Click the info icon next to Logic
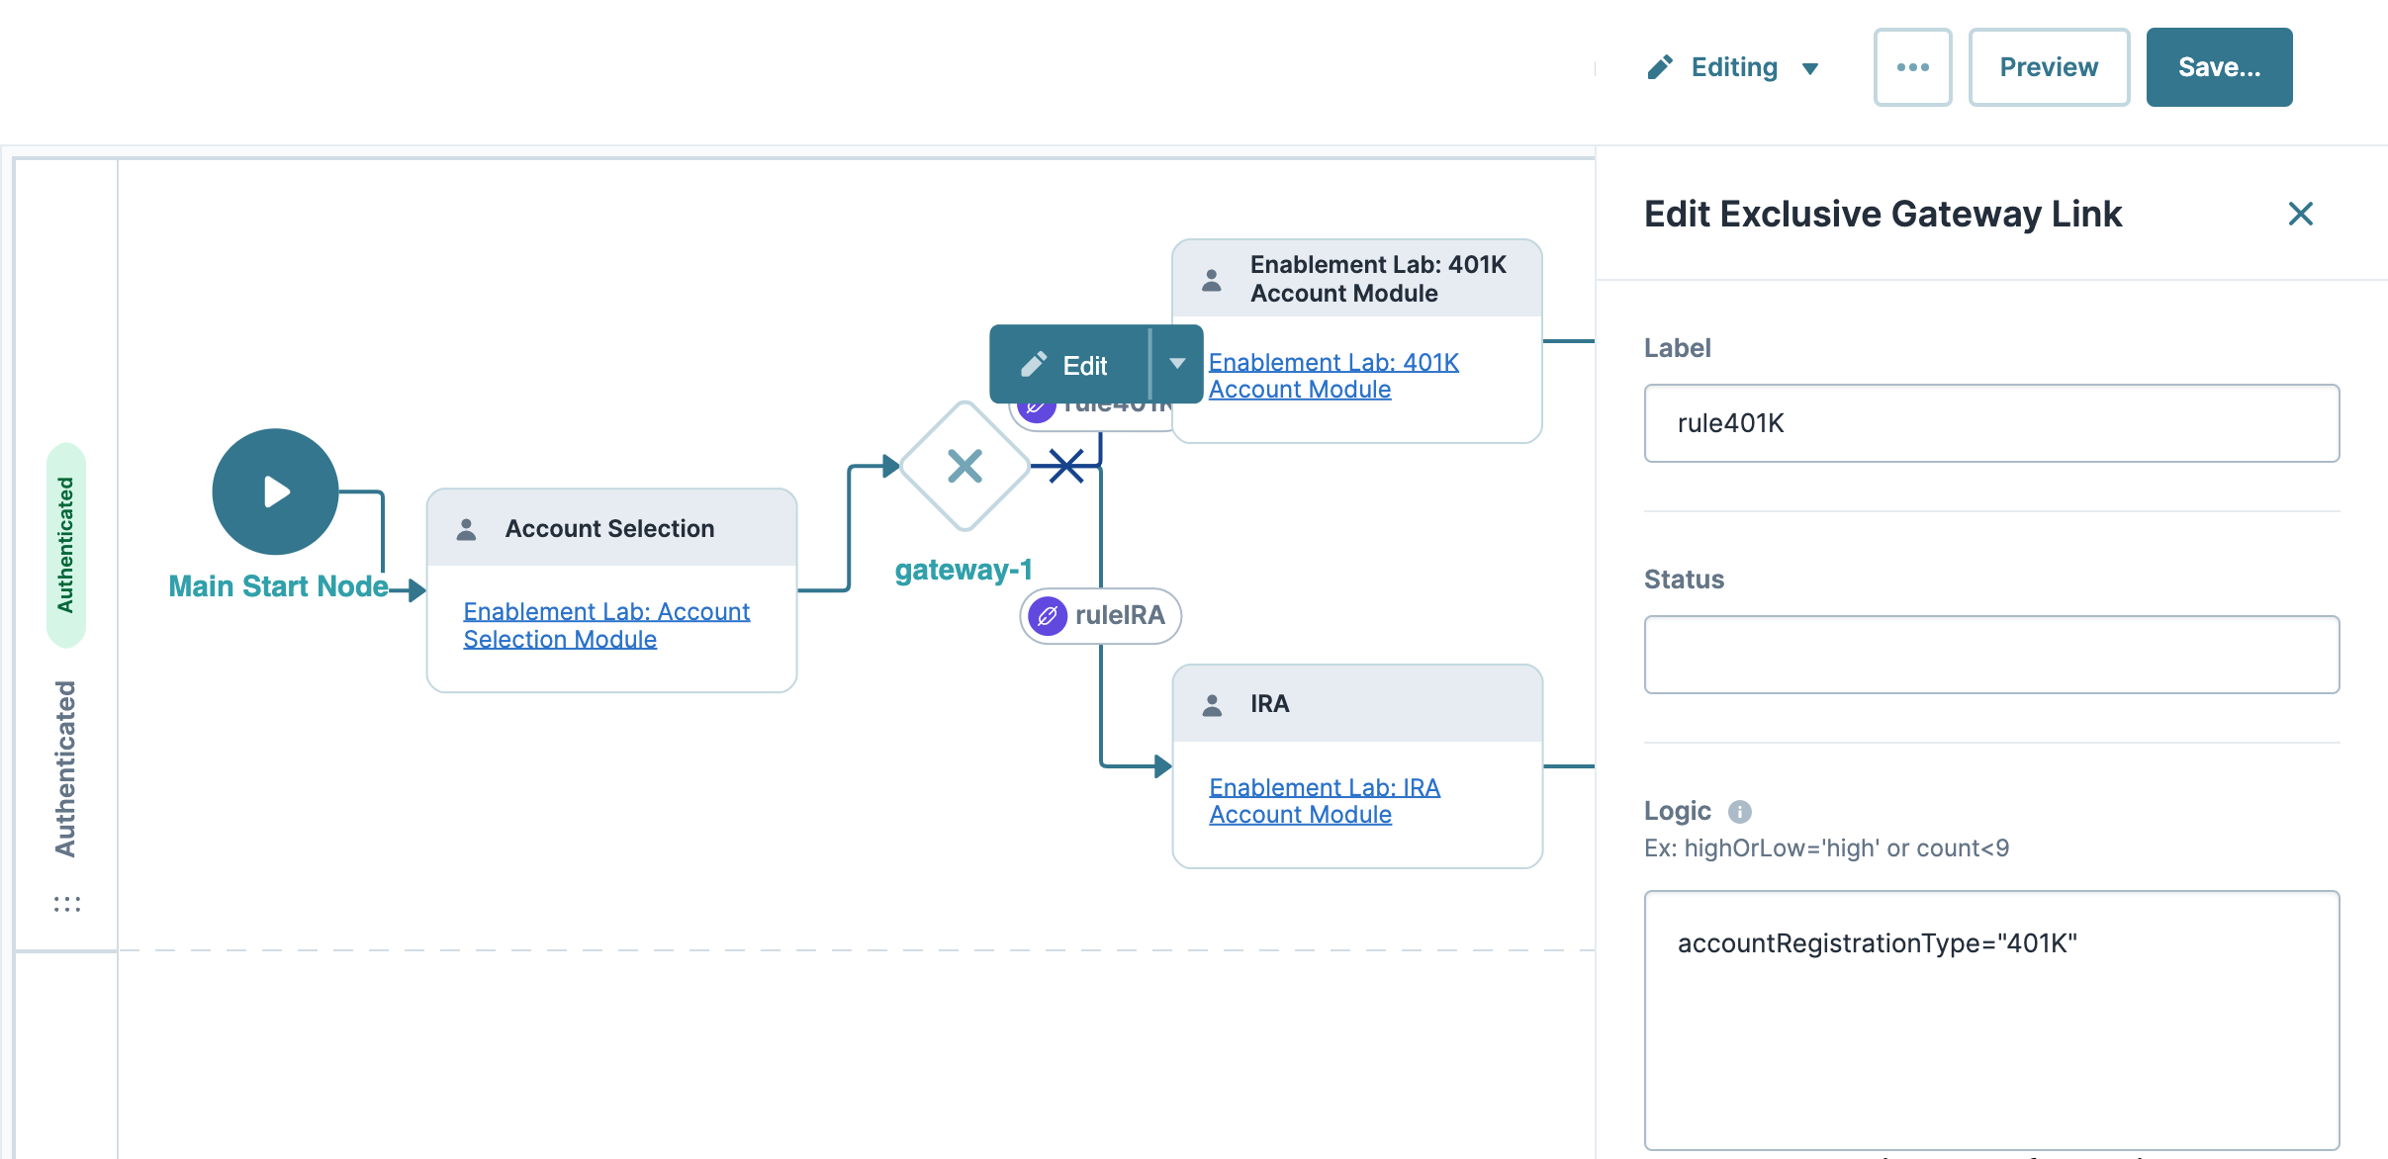 (x=1741, y=811)
